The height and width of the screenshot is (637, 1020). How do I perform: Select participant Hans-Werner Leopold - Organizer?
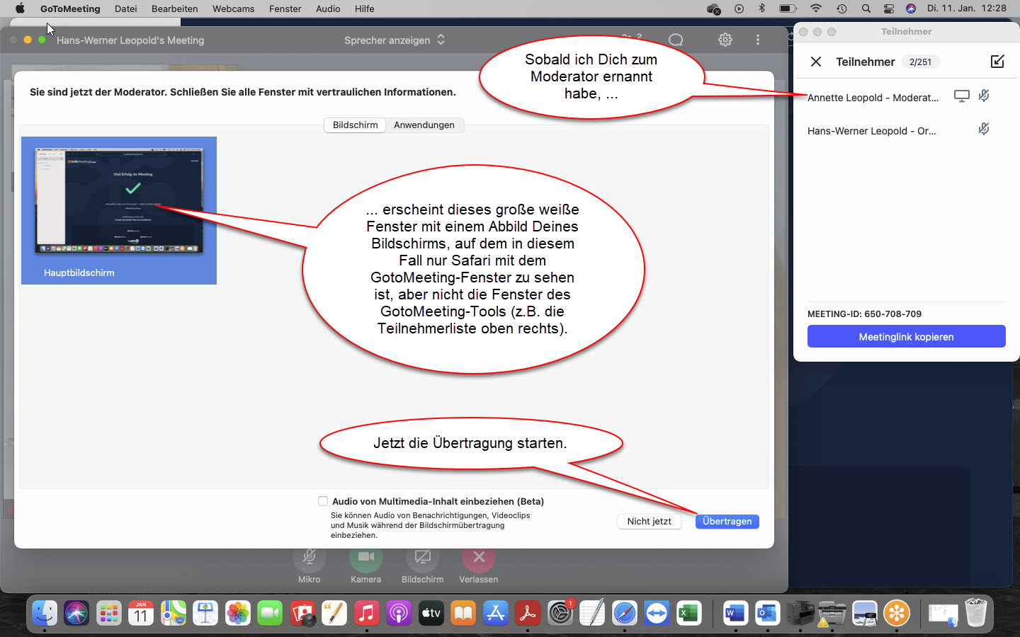[871, 131]
